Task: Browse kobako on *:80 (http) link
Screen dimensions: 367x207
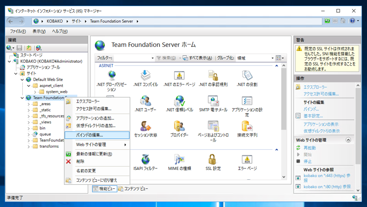Action: 327,187
